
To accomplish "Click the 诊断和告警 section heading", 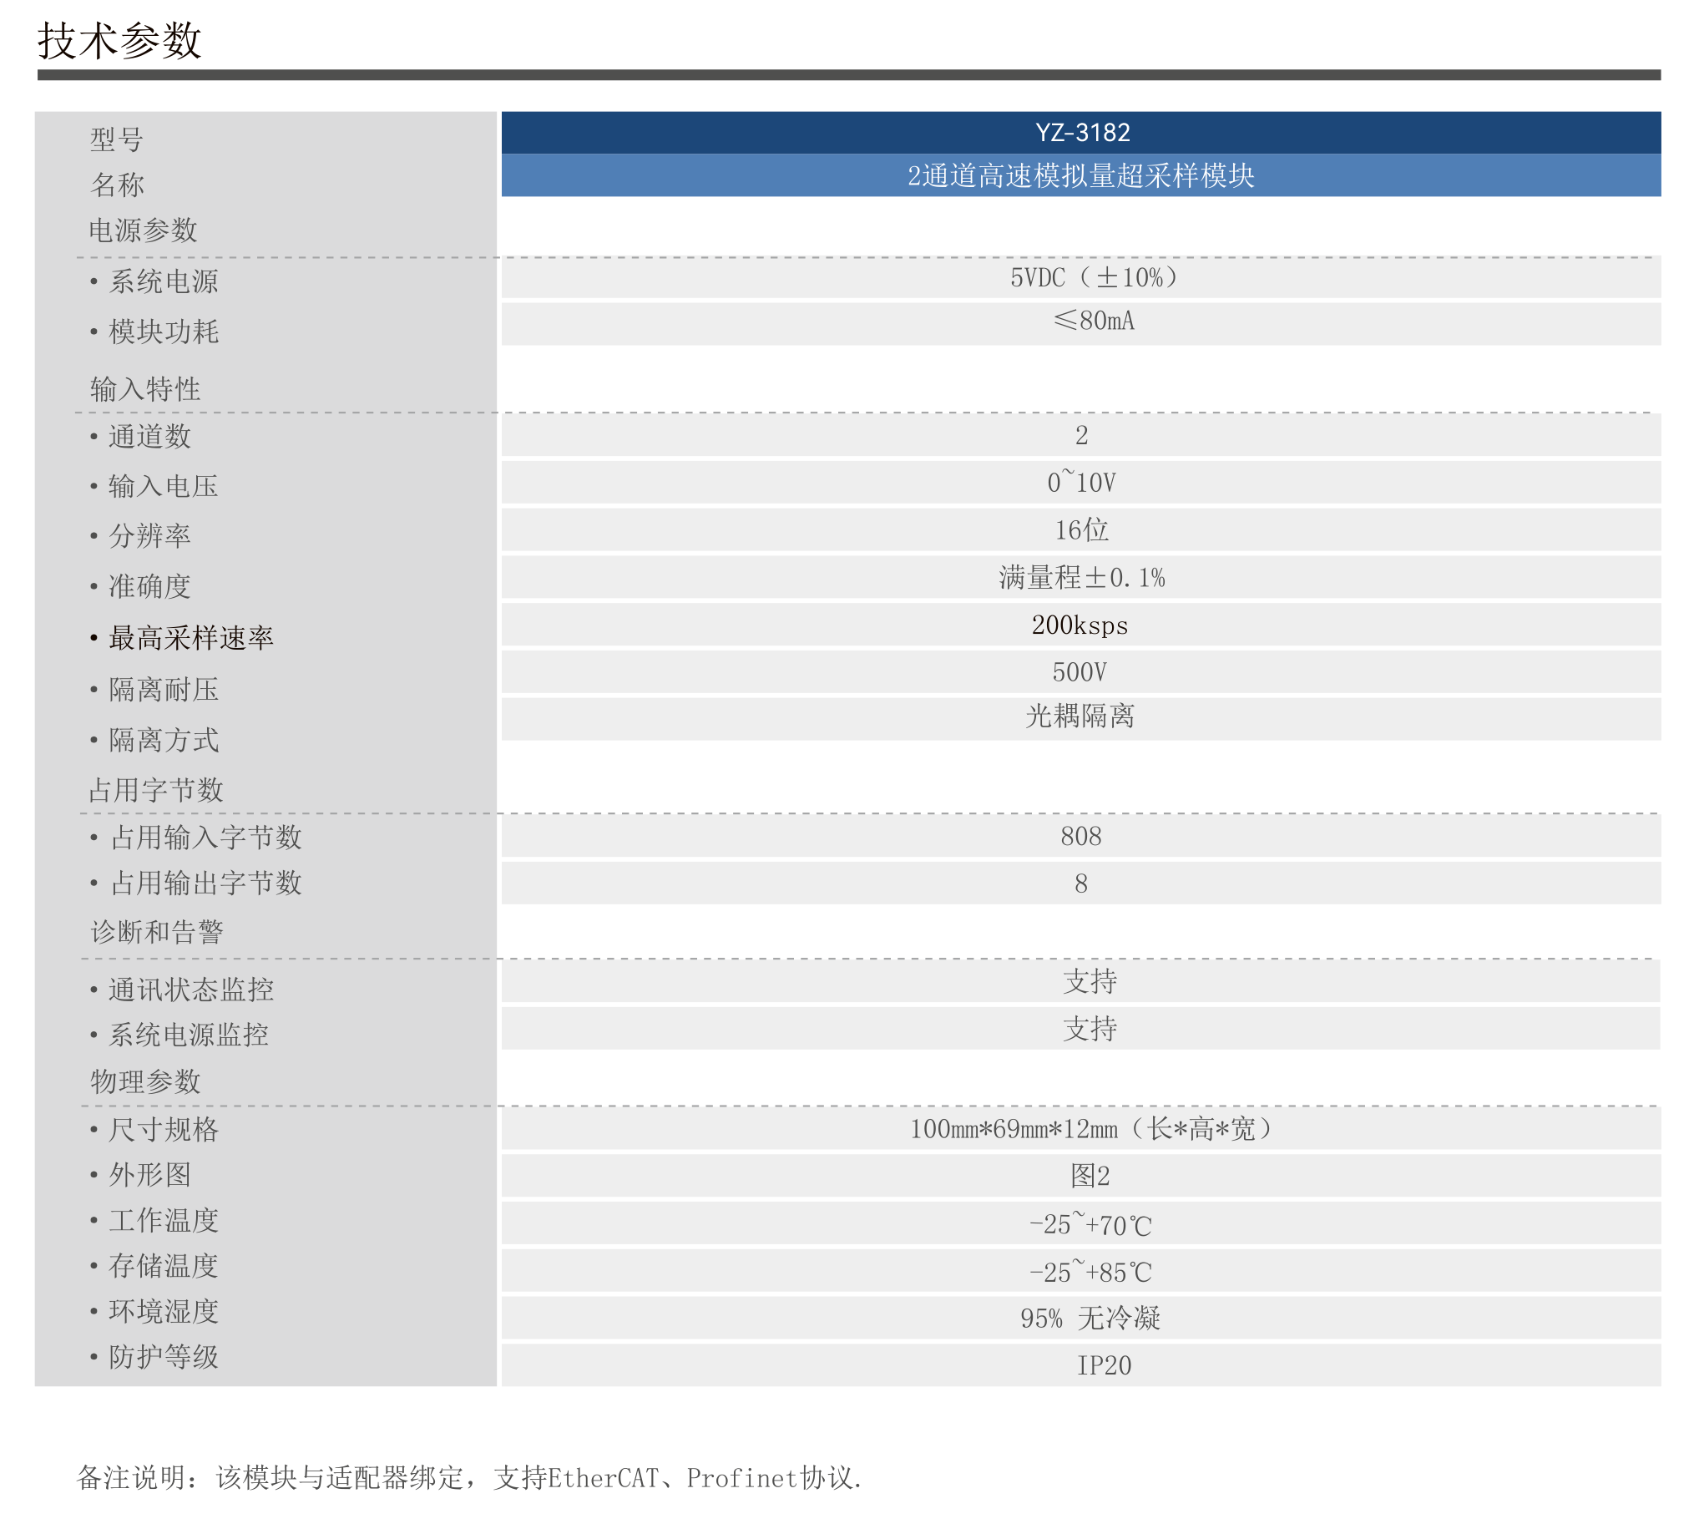I will (157, 932).
